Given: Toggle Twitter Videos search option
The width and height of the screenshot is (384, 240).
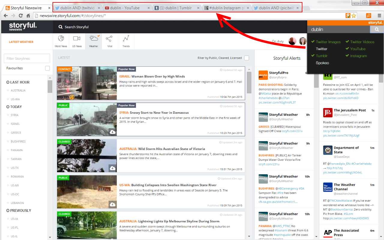Looking at the screenshot, I should pyautogui.click(x=360, y=42).
